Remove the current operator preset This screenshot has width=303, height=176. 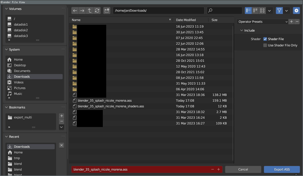297,22
